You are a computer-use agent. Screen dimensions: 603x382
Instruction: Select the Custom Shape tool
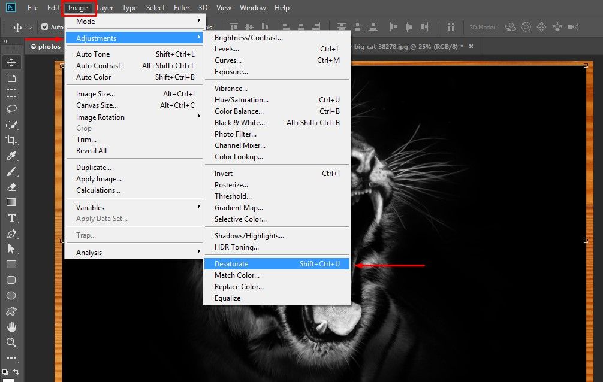coord(11,311)
